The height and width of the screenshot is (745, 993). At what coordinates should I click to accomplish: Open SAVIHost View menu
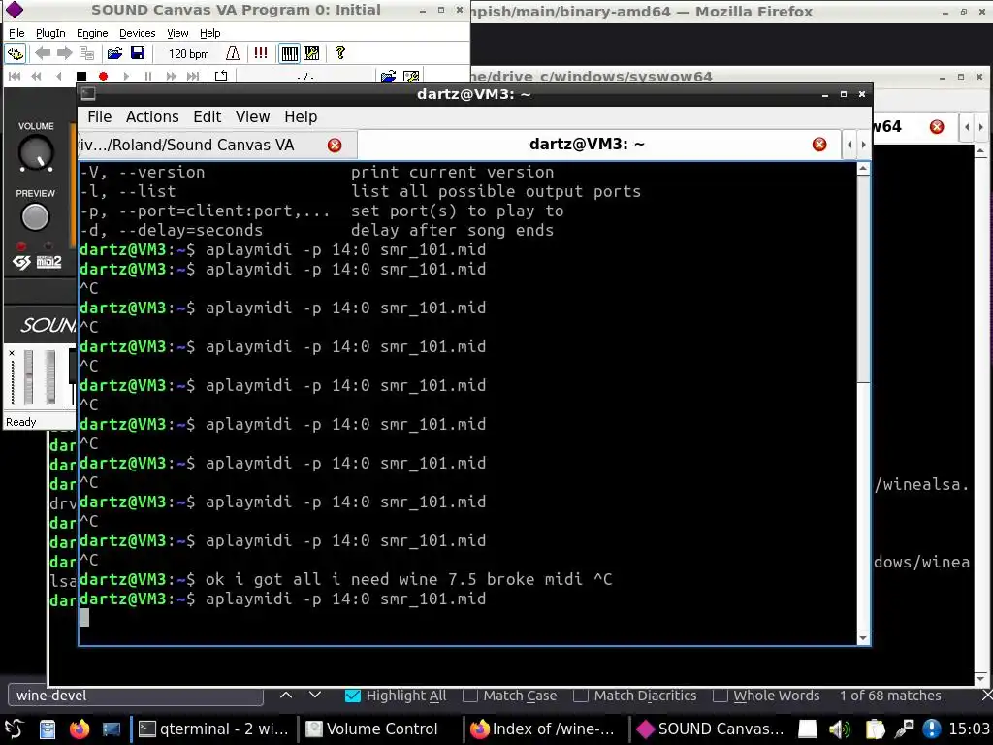coord(177,33)
